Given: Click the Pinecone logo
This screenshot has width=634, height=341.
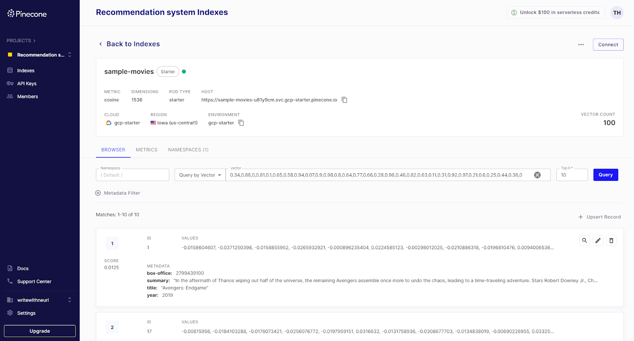Looking at the screenshot, I should [x=27, y=14].
